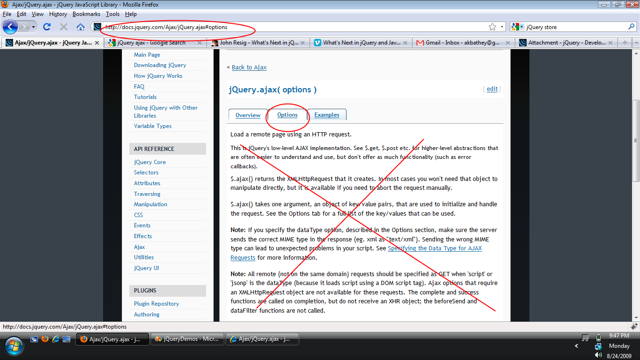640x360 pixels.
Task: Bookmark this page with the star icon
Action: [492, 27]
